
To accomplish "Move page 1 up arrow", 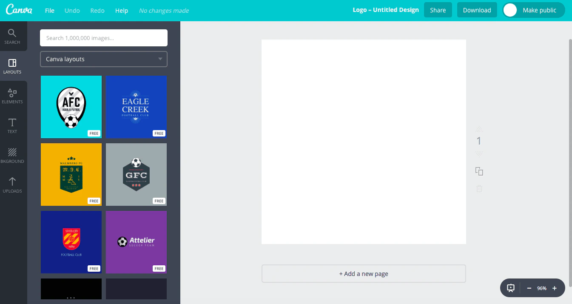I will coord(479,129).
